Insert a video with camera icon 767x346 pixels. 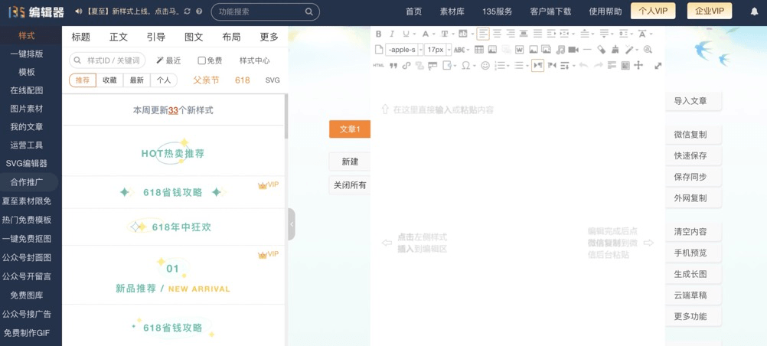pos(573,50)
